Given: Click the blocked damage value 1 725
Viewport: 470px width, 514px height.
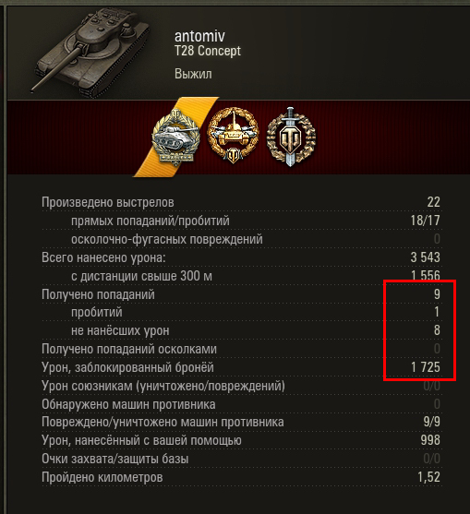Looking at the screenshot, I should pos(426,367).
